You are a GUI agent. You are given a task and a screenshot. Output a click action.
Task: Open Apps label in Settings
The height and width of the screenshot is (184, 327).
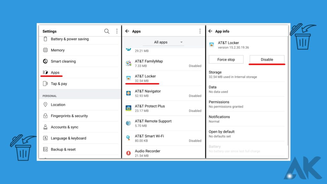tap(55, 72)
